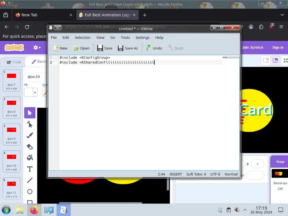
Task: Select the Scratch eraser tool
Action: pos(30,147)
